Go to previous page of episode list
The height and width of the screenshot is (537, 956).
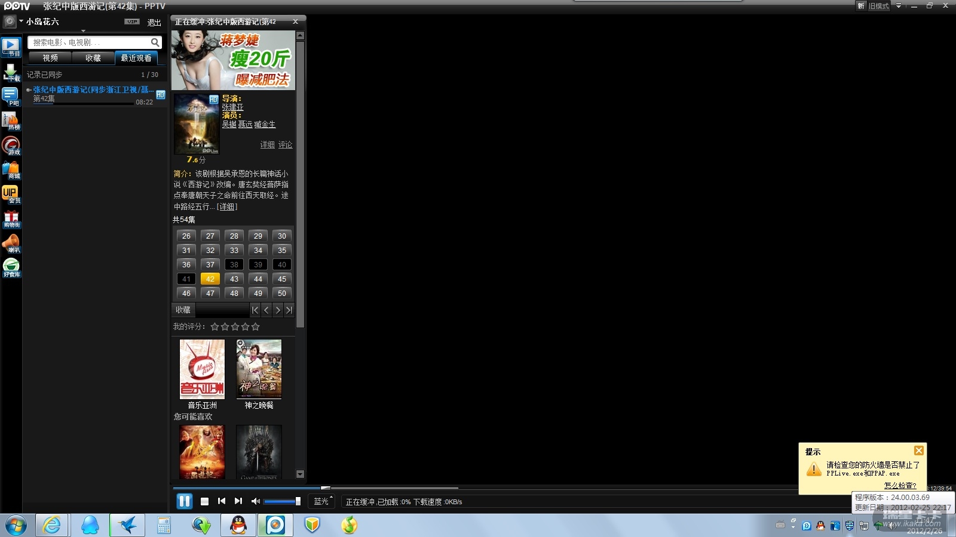click(x=266, y=310)
